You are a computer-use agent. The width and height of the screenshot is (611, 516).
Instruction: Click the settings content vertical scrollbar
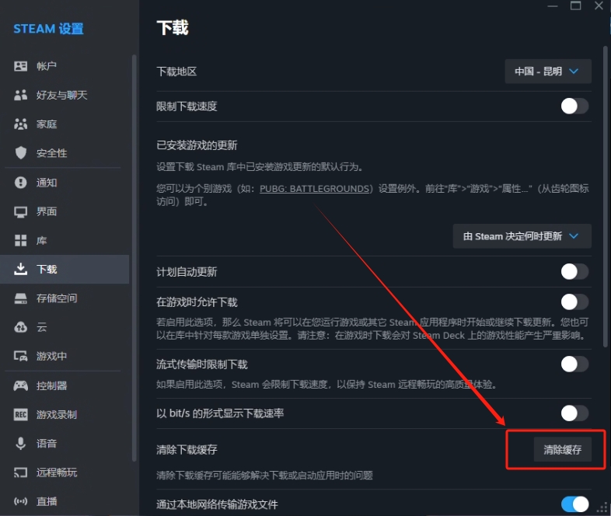[605, 197]
